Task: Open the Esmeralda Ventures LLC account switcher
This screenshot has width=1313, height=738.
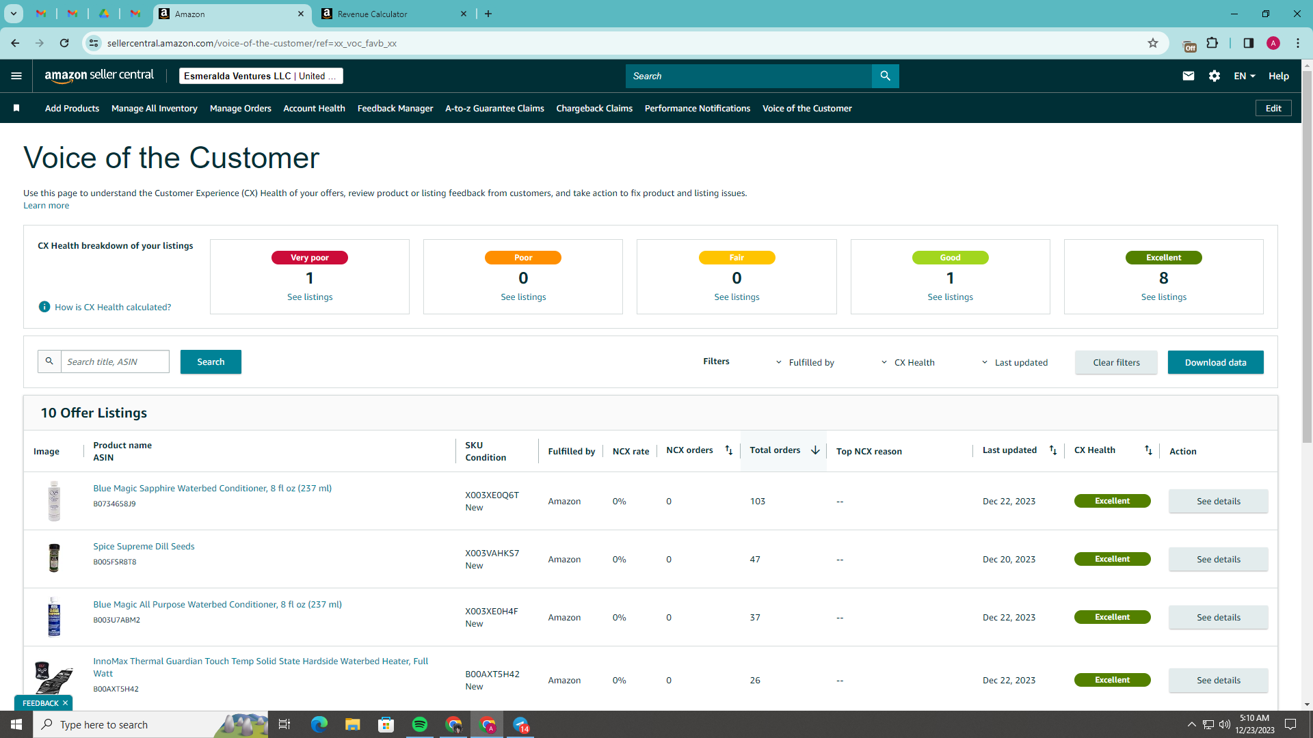Action: point(261,76)
